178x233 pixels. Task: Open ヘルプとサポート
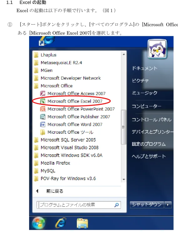149,156
